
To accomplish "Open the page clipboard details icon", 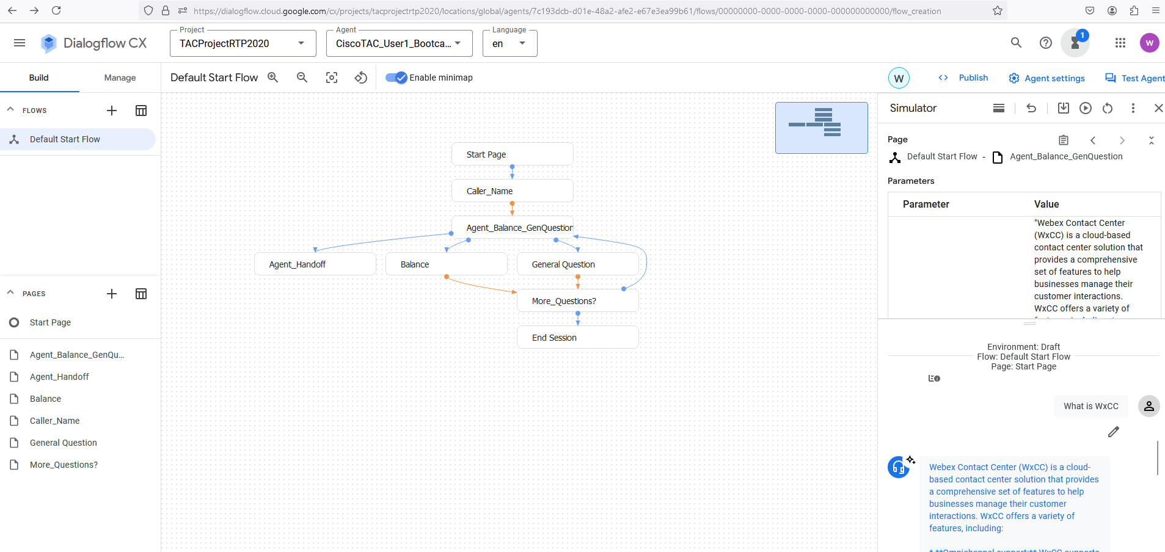I will click(1064, 140).
